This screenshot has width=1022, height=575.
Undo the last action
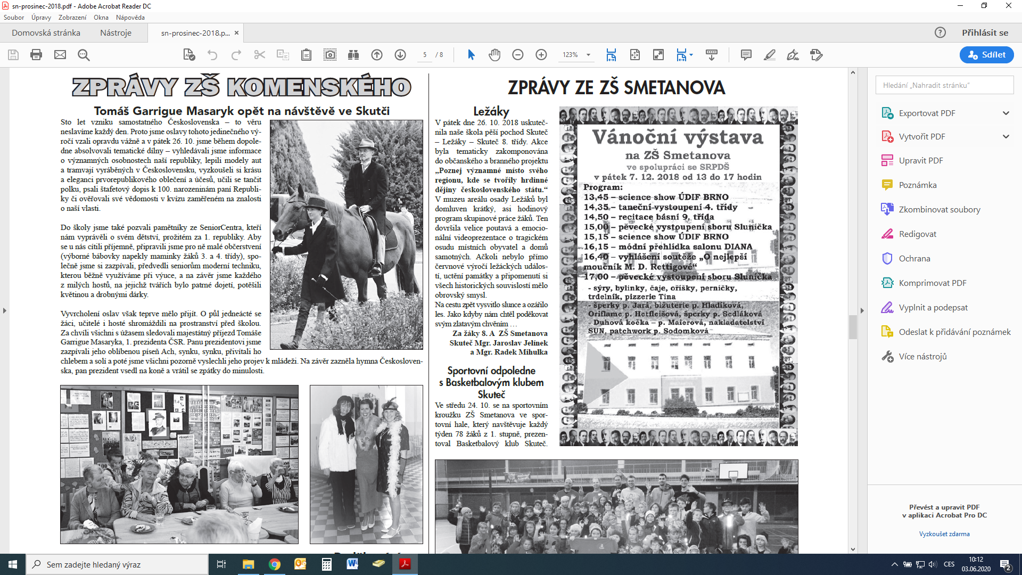(212, 55)
